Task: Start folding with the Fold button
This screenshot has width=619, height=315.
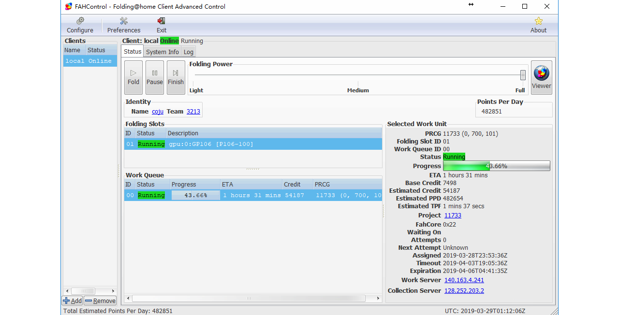Action: tap(133, 77)
